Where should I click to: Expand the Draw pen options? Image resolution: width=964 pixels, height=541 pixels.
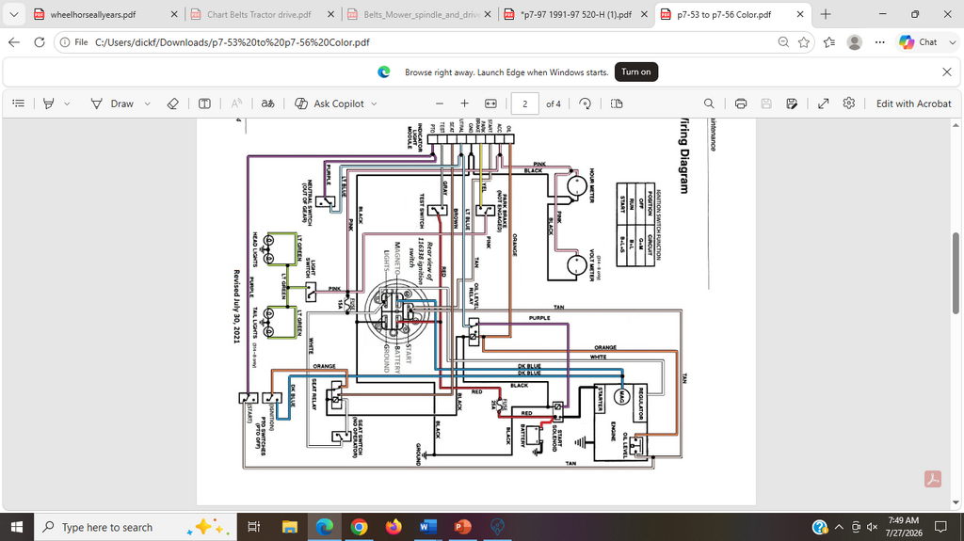(147, 103)
